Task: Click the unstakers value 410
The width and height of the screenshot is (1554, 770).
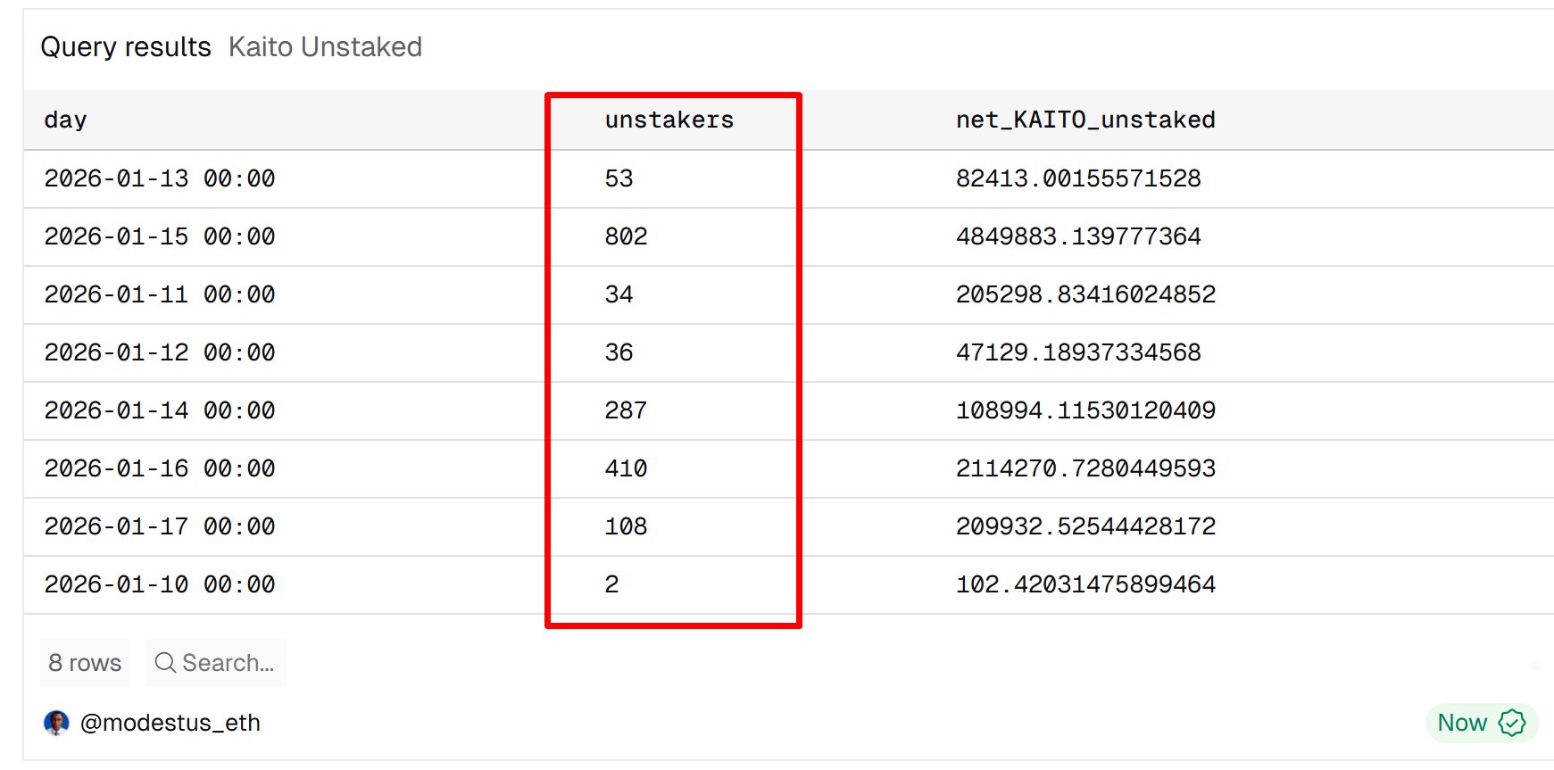Action: coord(626,468)
